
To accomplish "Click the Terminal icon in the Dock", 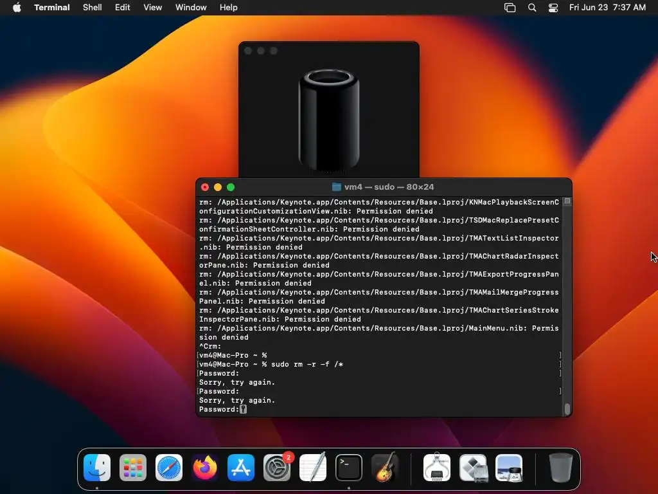I will [349, 468].
